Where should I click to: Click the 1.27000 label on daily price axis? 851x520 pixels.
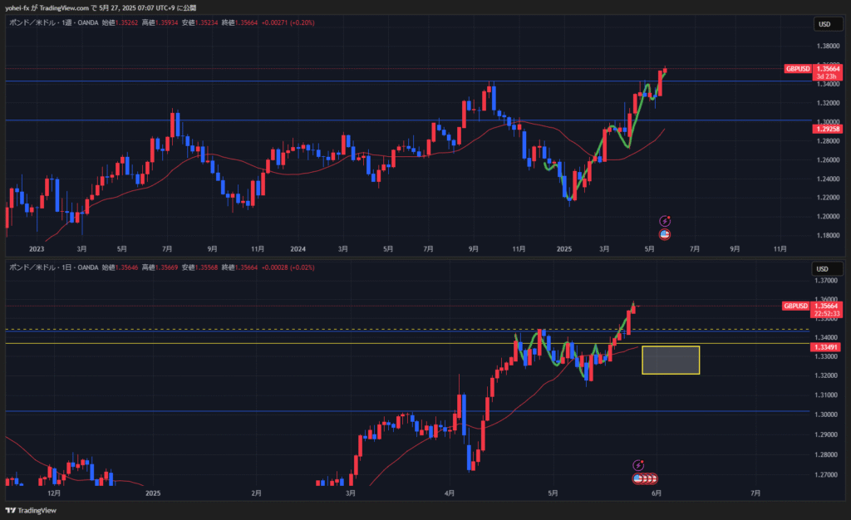coord(825,474)
